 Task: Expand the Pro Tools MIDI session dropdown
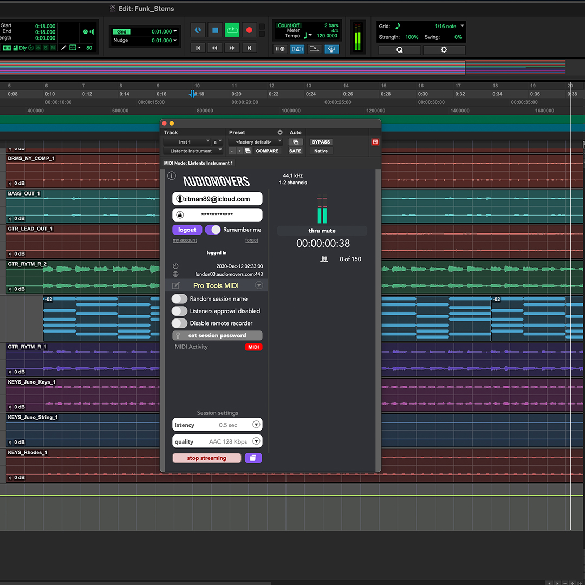[x=259, y=285]
